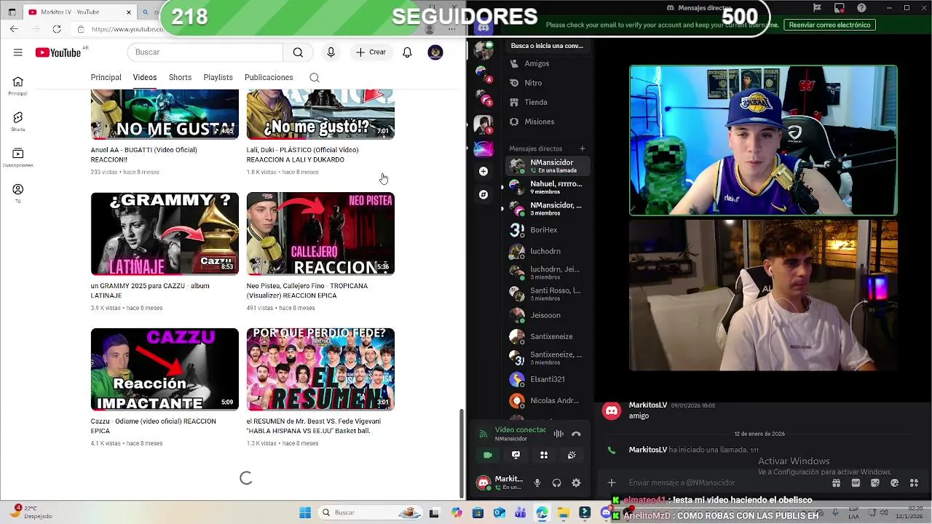This screenshot has height=524, width=932.
Task: Open Discord user settings gear
Action: 576,483
